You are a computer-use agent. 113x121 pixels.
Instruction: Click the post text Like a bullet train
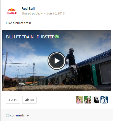[x=19, y=23]
